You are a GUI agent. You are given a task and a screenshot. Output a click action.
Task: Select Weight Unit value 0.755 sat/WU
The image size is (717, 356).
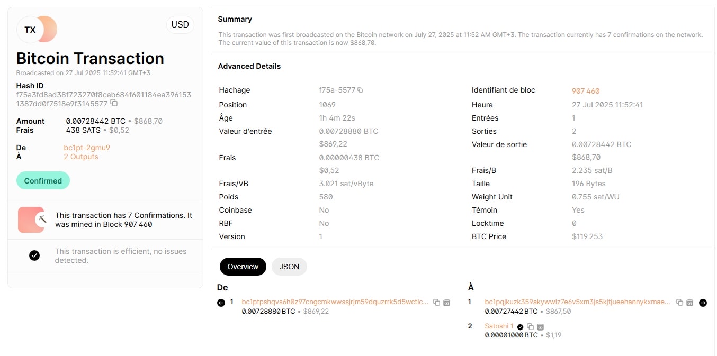coord(595,197)
